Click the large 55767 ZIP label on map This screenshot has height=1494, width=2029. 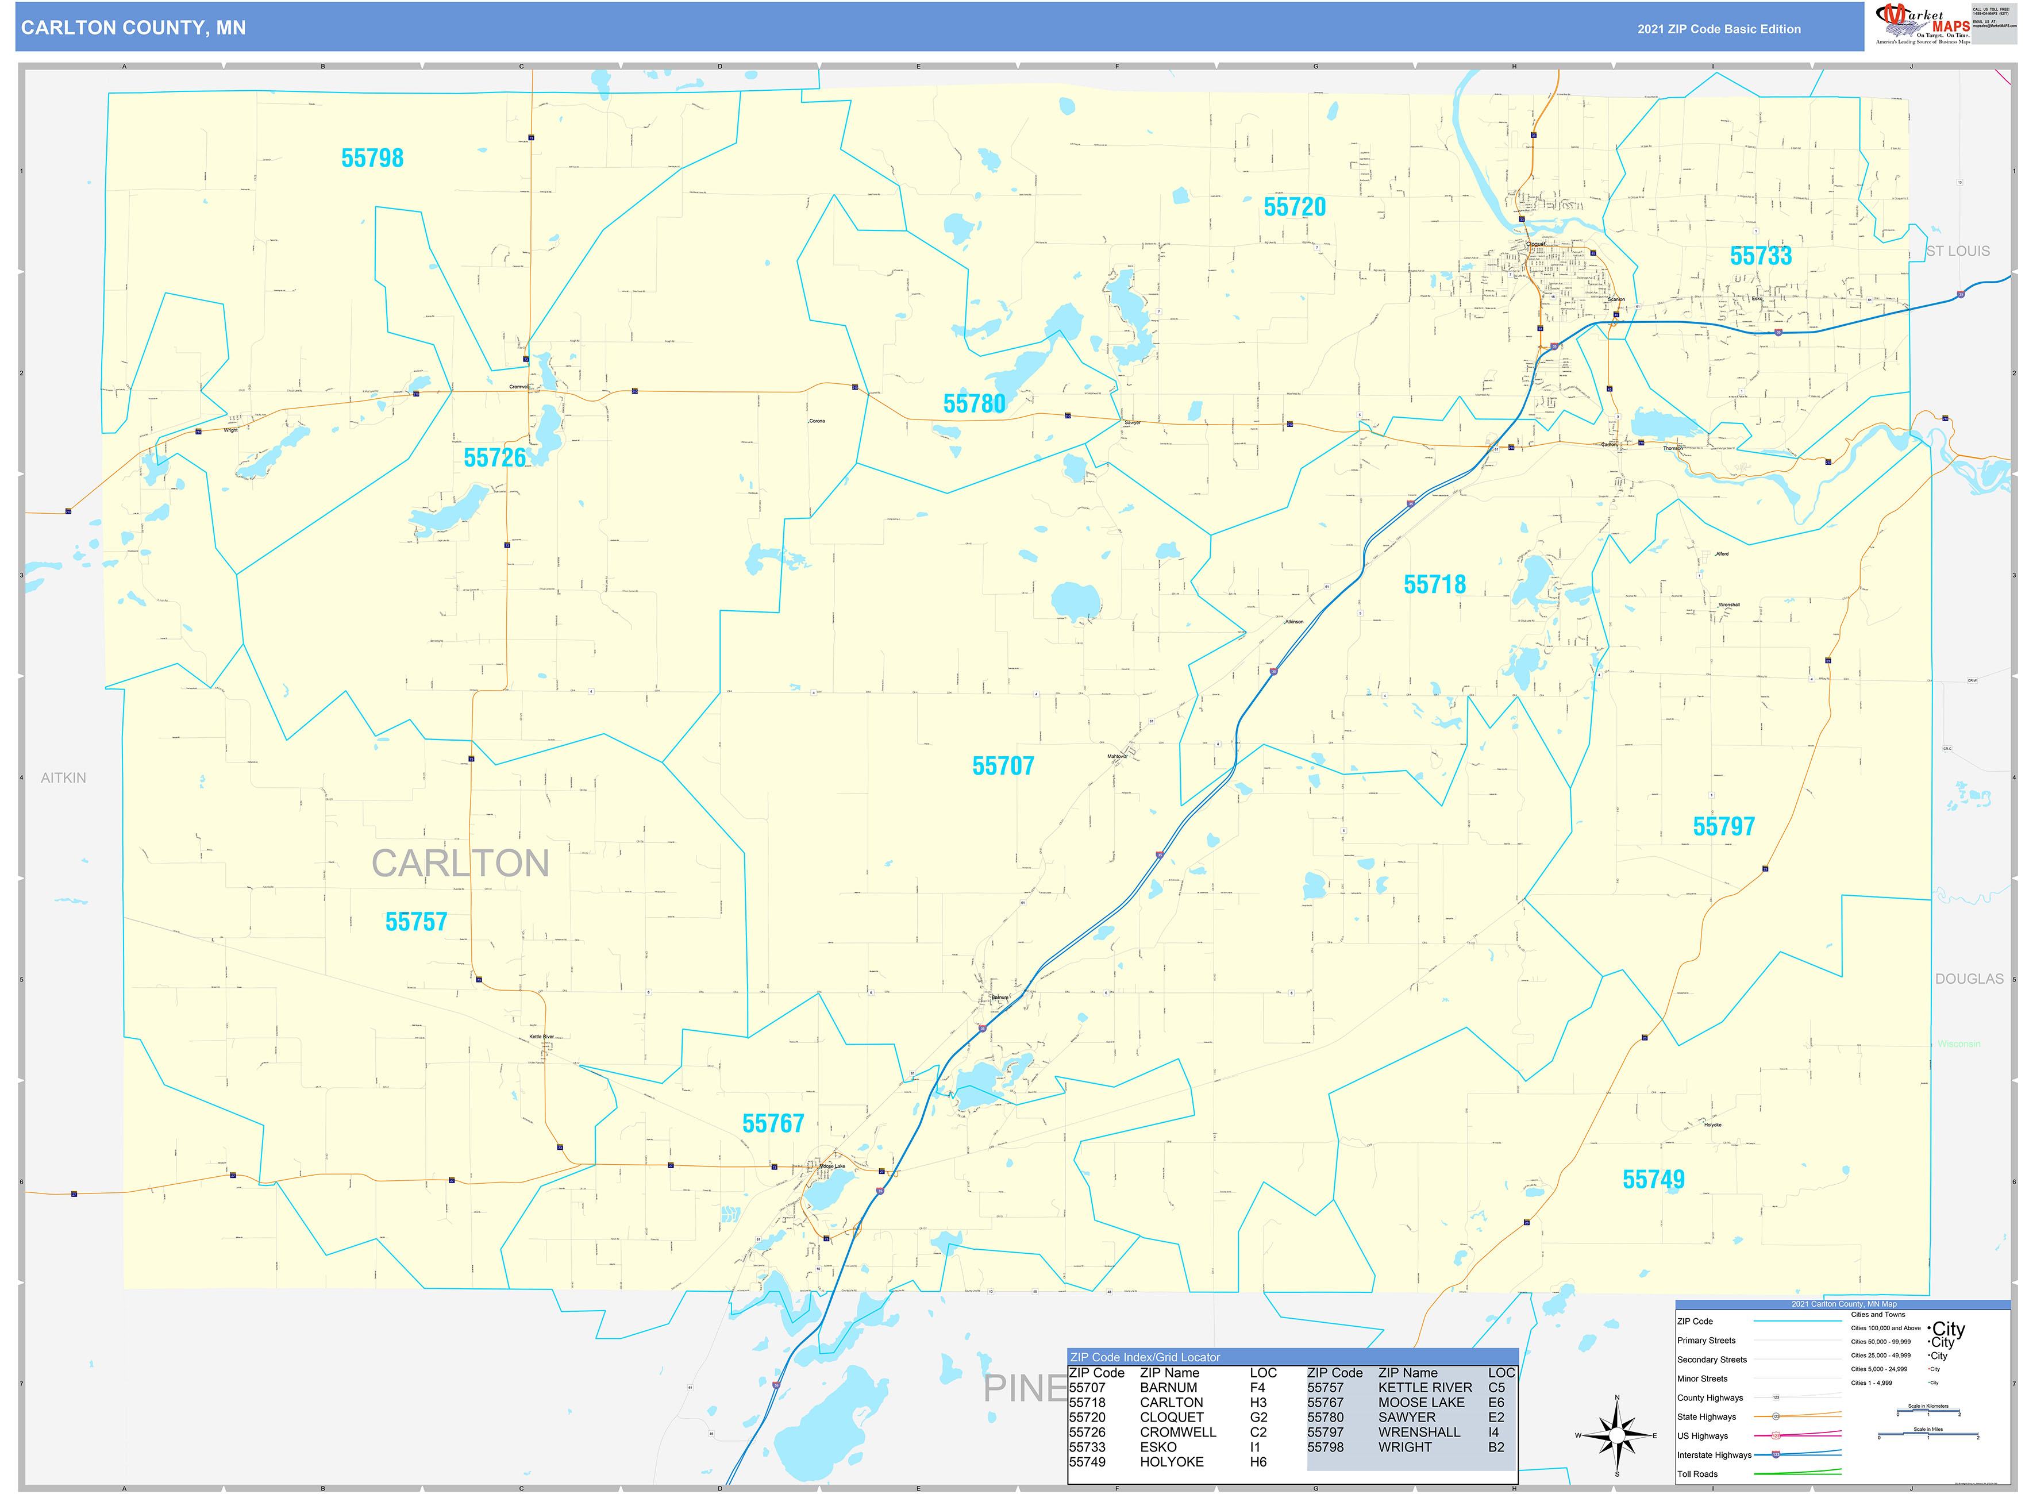point(773,1123)
